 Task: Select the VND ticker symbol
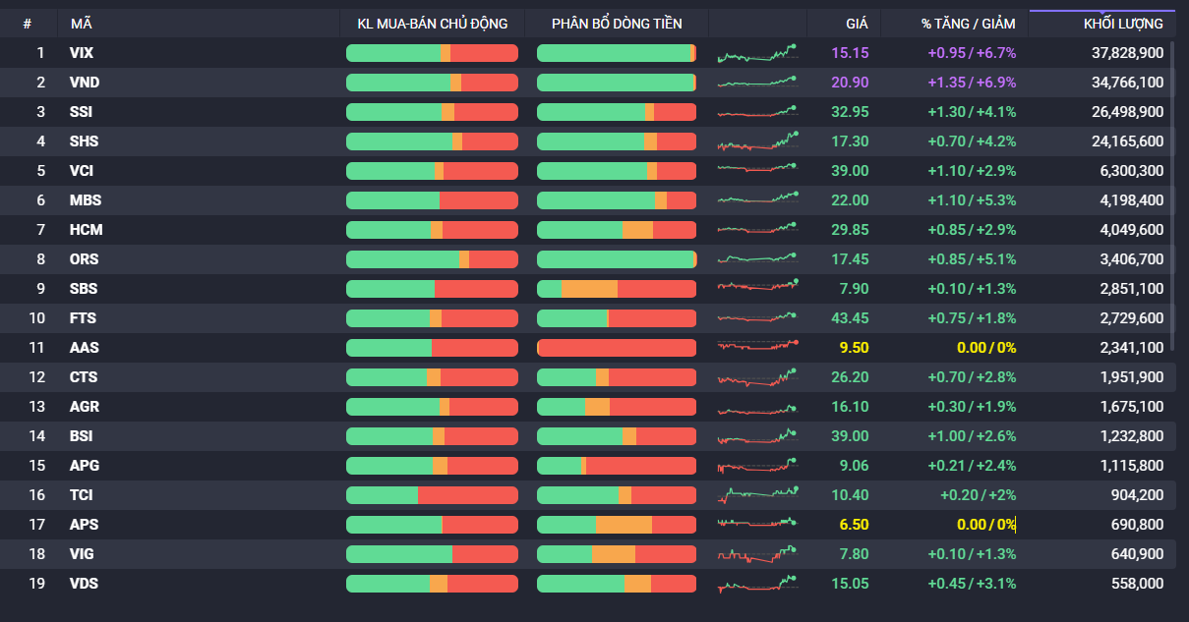click(85, 83)
